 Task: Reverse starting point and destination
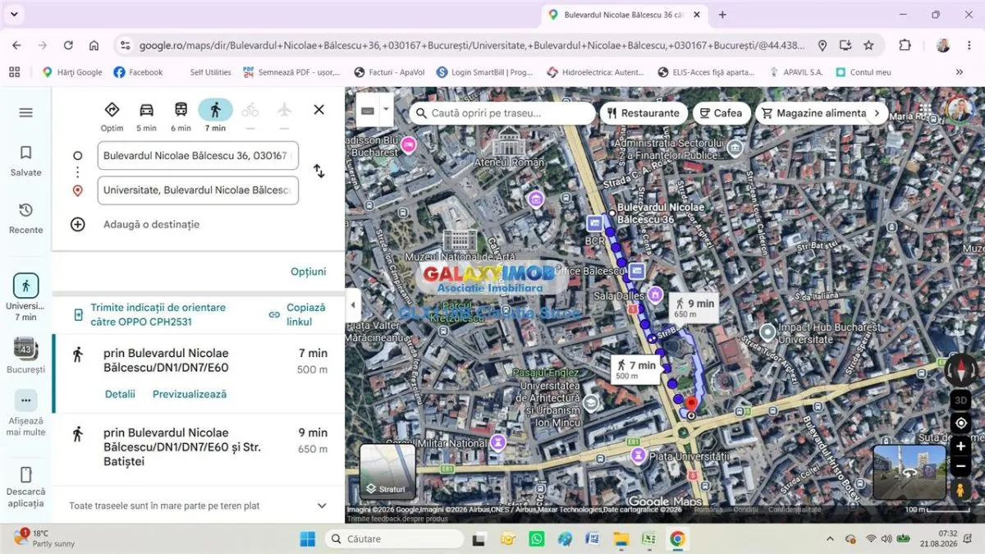[318, 172]
